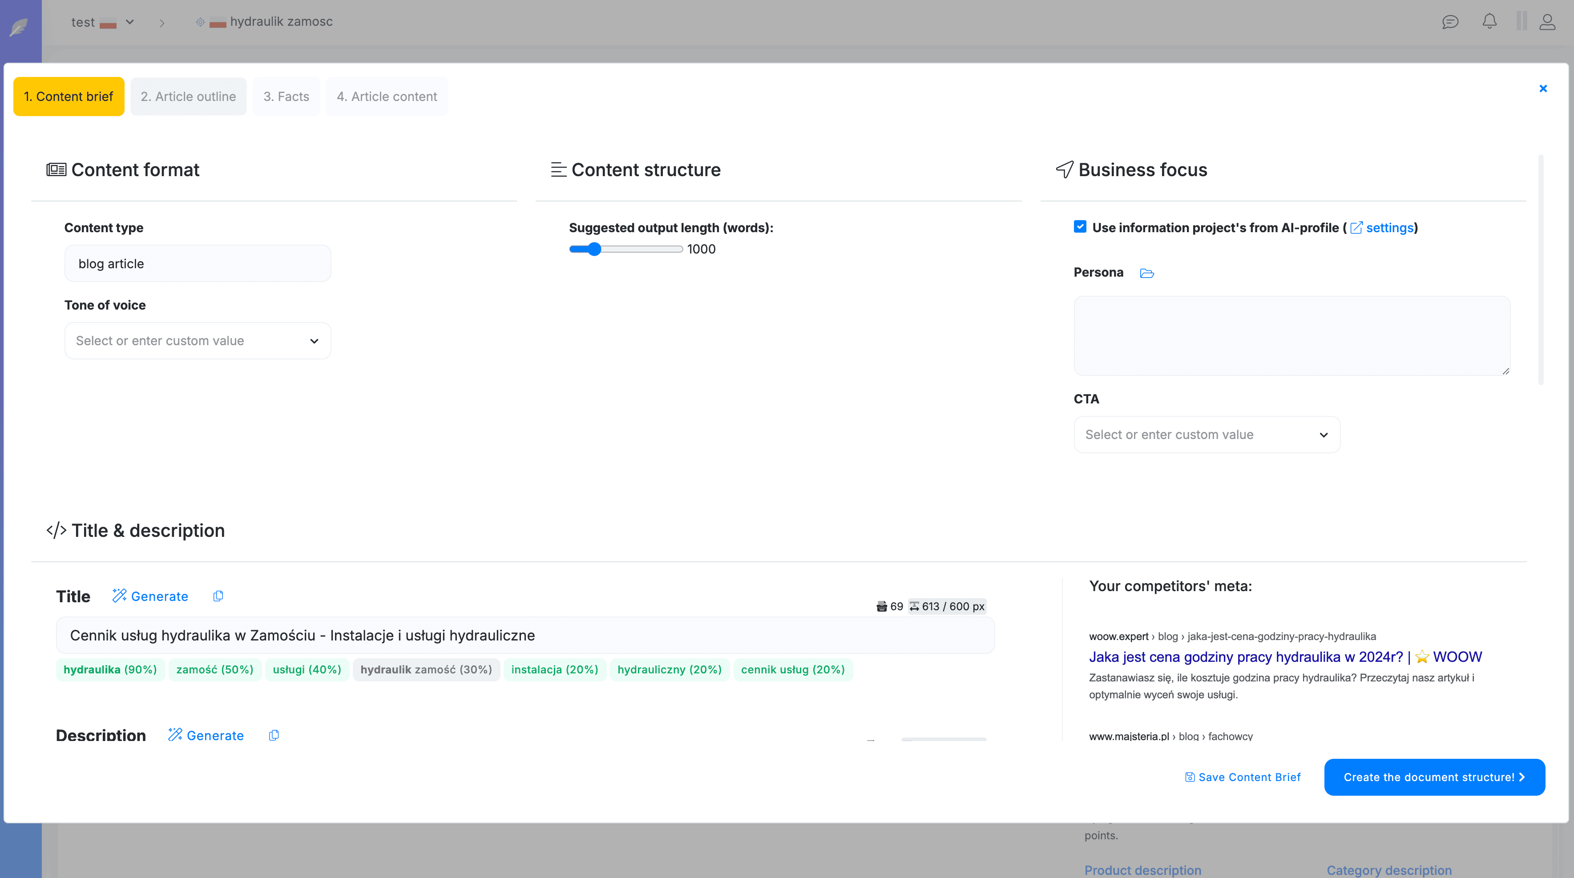Click the typewriter character count icon
1574x878 pixels.
(x=882, y=606)
